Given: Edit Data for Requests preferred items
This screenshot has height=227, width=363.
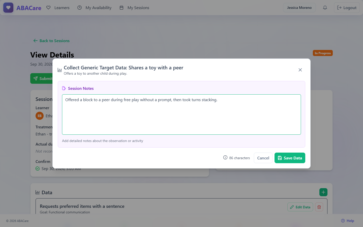Looking at the screenshot, I should 300,207.
